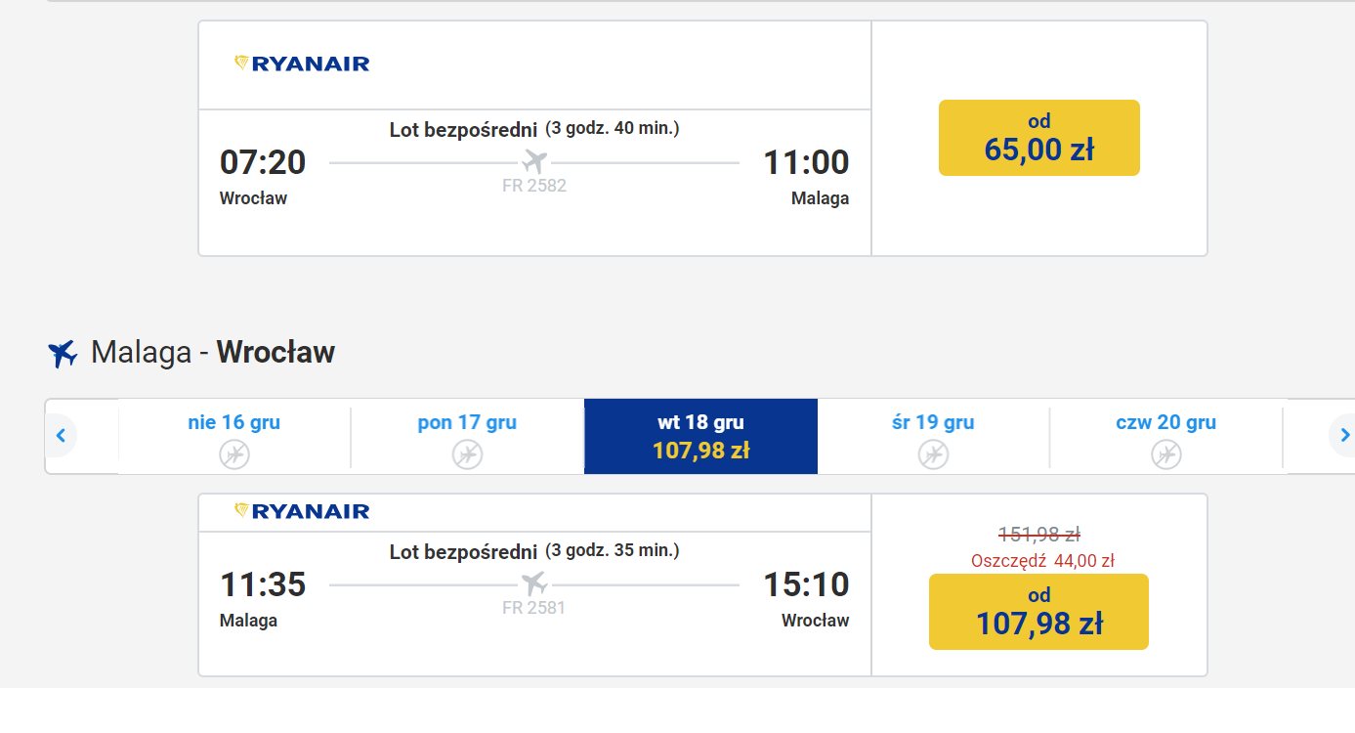Click the crossed-out 151,98 zł price
Viewport: 1355px width, 733px height.
coord(1039,535)
